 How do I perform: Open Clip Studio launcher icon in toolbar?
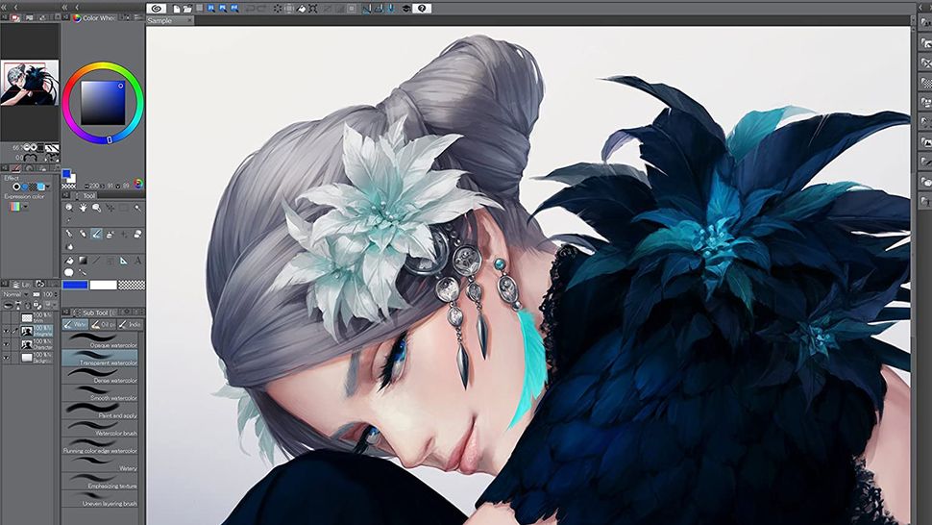[157, 9]
